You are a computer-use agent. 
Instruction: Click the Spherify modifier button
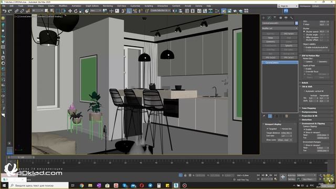pyautogui.click(x=289, y=46)
